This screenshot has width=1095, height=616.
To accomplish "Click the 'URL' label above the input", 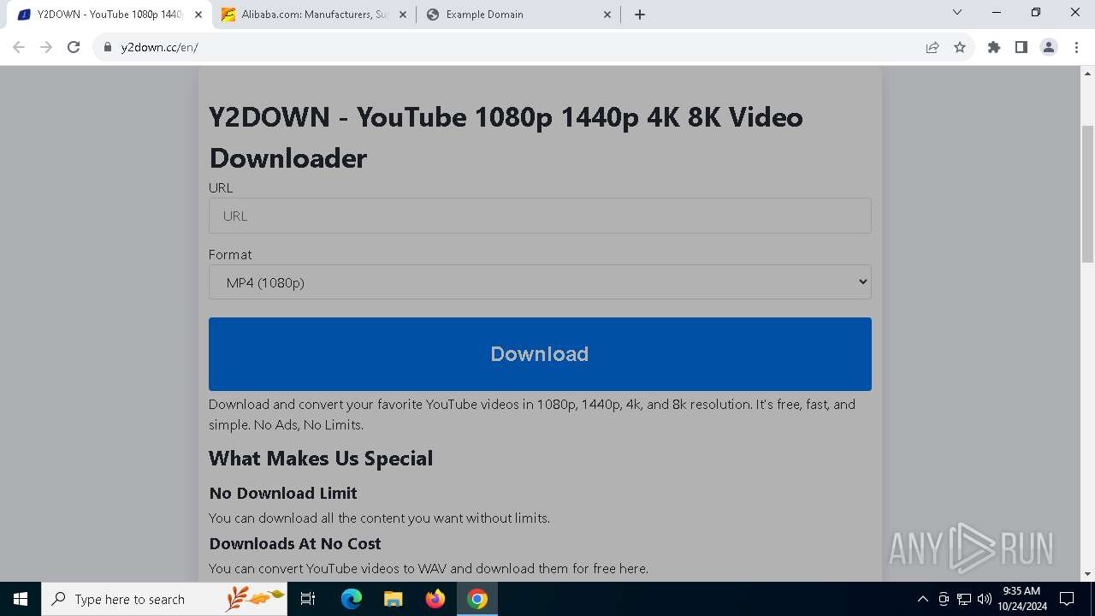I will (x=221, y=187).
